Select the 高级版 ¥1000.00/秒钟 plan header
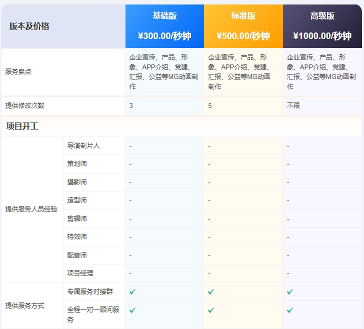Screen dimensions: 364x329 pos(322,26)
